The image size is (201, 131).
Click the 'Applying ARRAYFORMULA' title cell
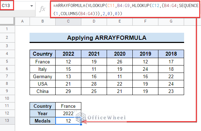pyautogui.click(x=107, y=38)
